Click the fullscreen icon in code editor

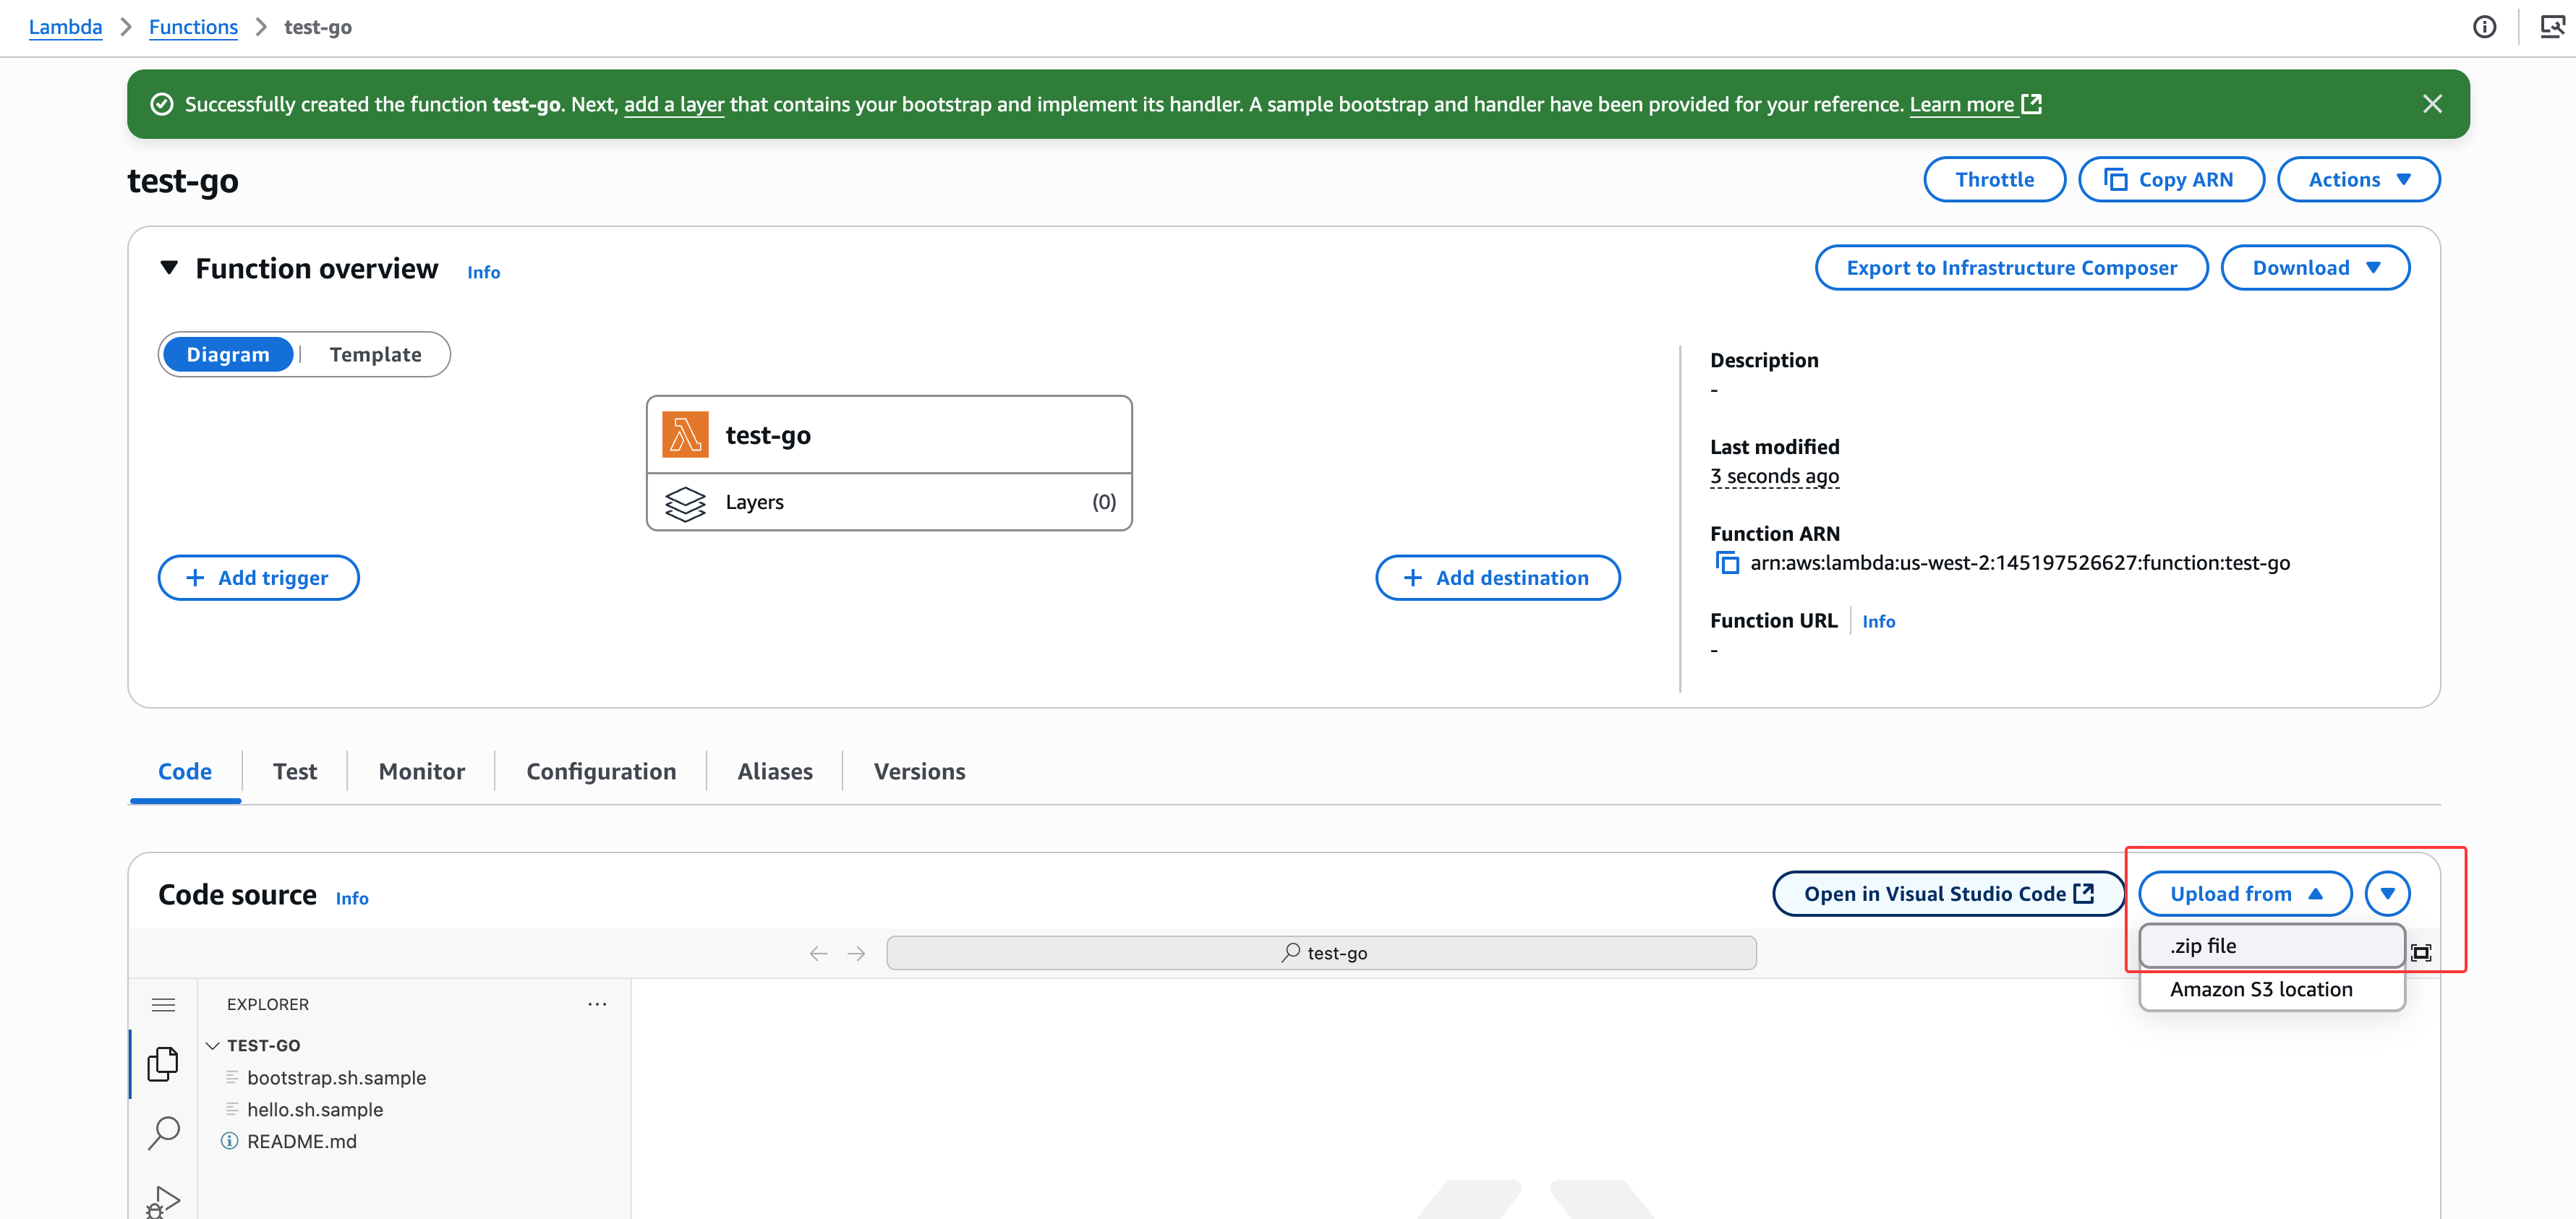[x=2420, y=953]
